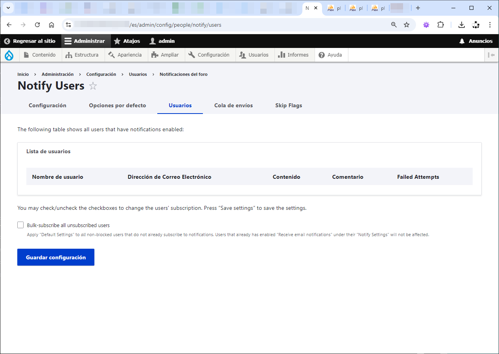Click Nombre de usuario column header
The height and width of the screenshot is (354, 499).
click(58, 177)
